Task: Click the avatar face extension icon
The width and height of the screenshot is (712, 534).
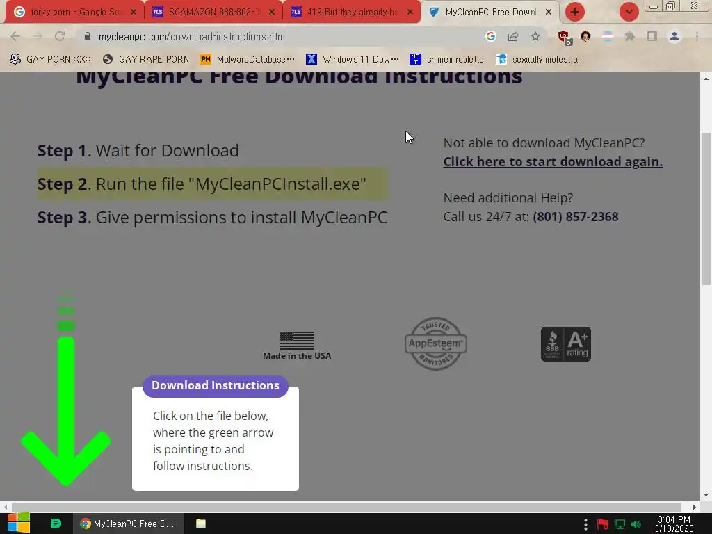Action: [x=585, y=36]
